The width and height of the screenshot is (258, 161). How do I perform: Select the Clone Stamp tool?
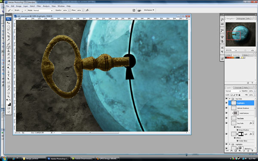pos(9,51)
